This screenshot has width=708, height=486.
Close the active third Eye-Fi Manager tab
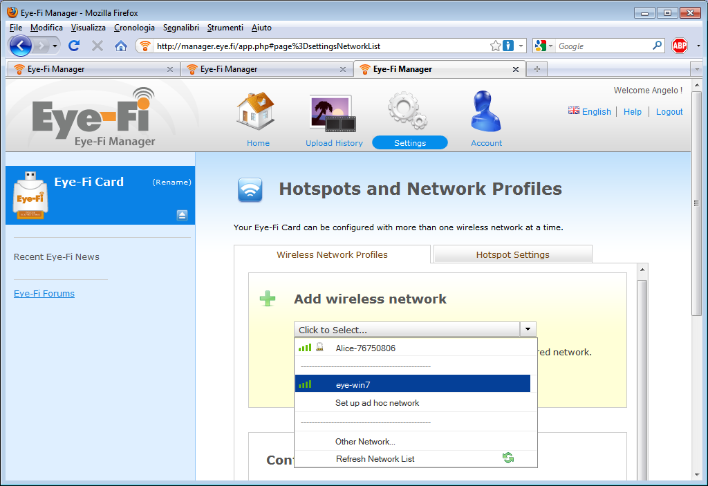(516, 69)
